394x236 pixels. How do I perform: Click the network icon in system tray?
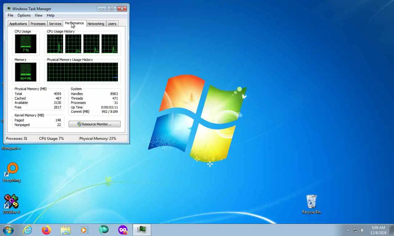point(356,230)
